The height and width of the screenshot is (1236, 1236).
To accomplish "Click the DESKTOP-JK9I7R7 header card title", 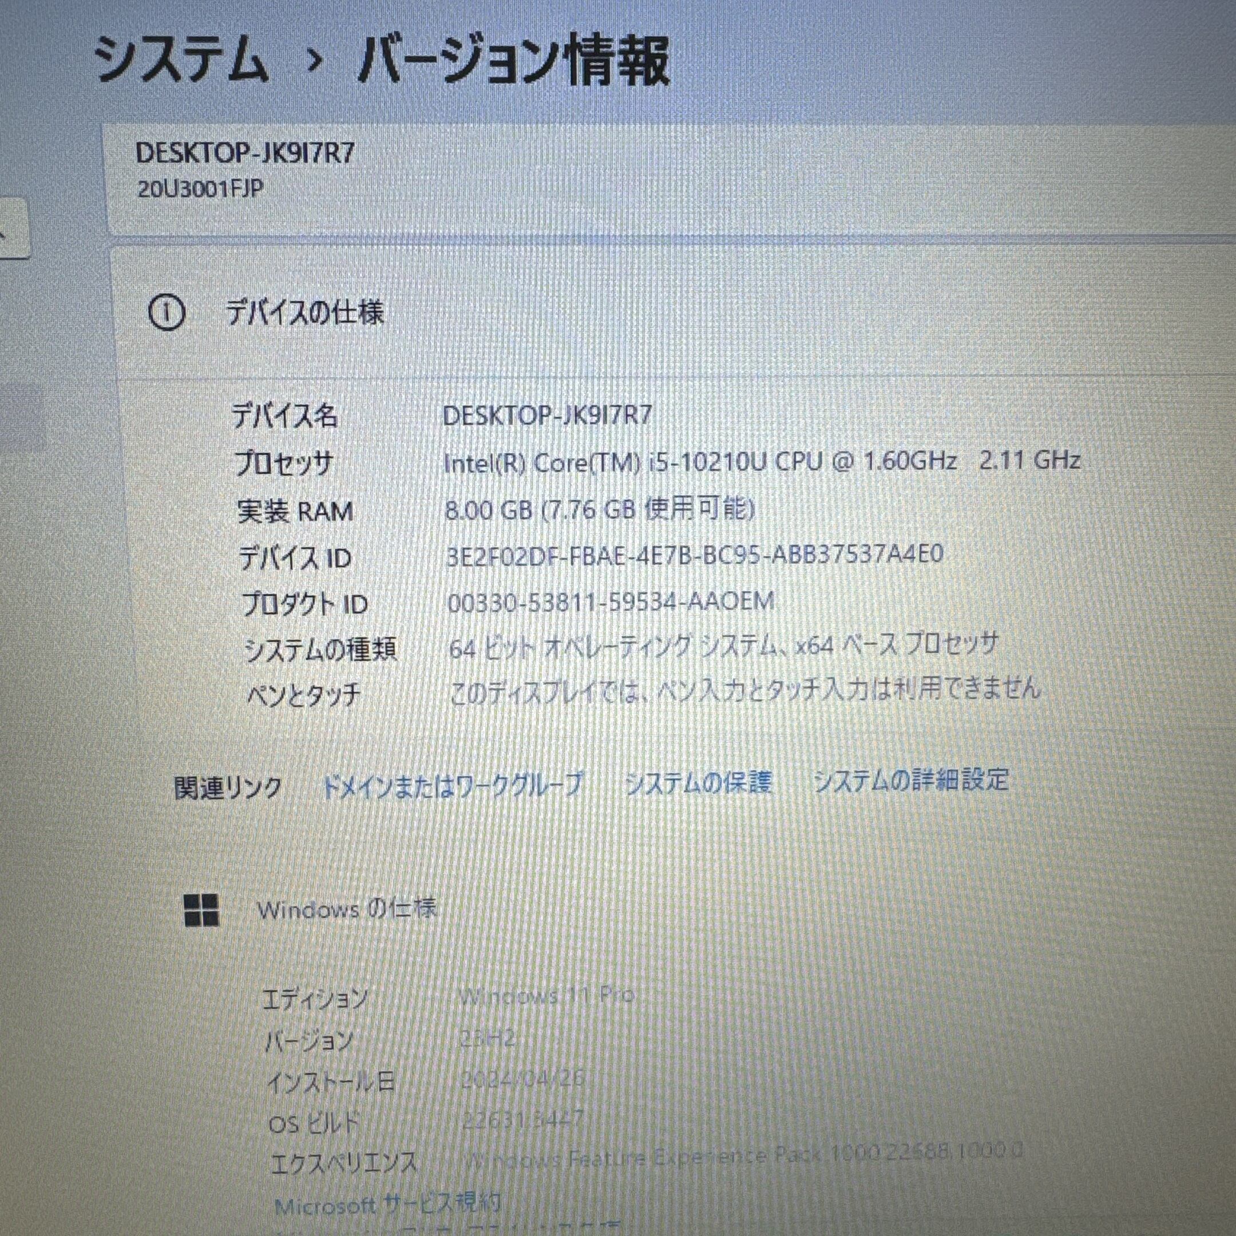I will pos(245,153).
